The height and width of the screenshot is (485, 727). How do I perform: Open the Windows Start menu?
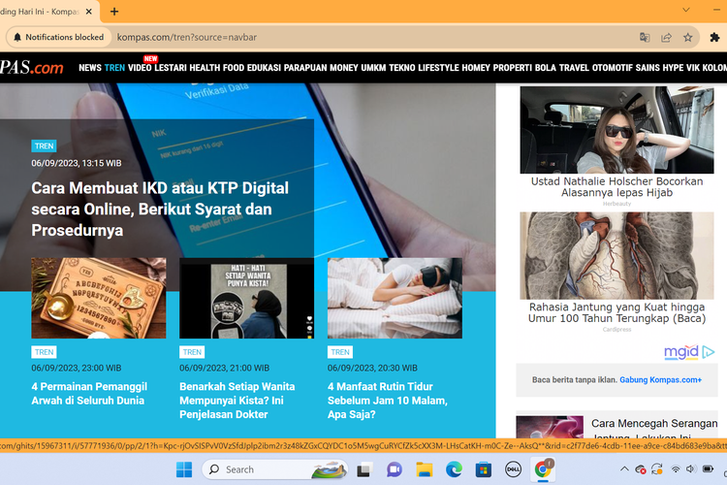[183, 469]
